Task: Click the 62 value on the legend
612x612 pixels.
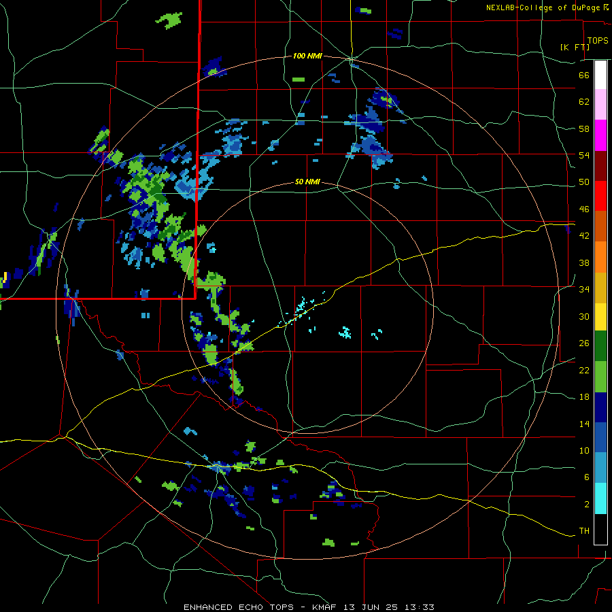Action: [584, 101]
